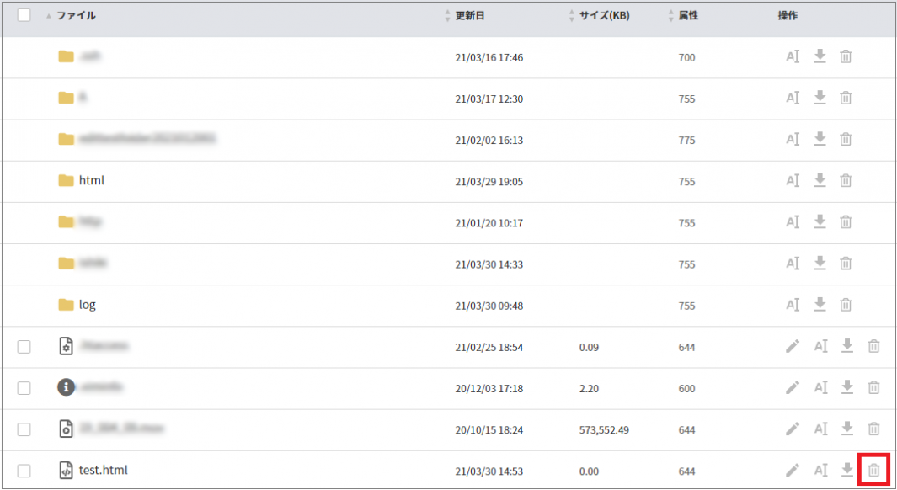Image resolution: width=897 pixels, height=490 pixels.
Task: Download the log folder
Action: (x=820, y=304)
